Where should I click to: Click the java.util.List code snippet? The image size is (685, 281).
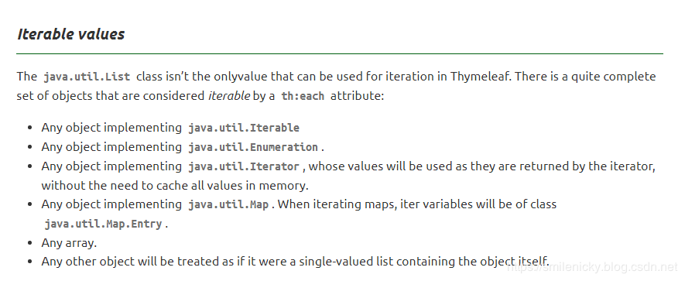point(87,77)
